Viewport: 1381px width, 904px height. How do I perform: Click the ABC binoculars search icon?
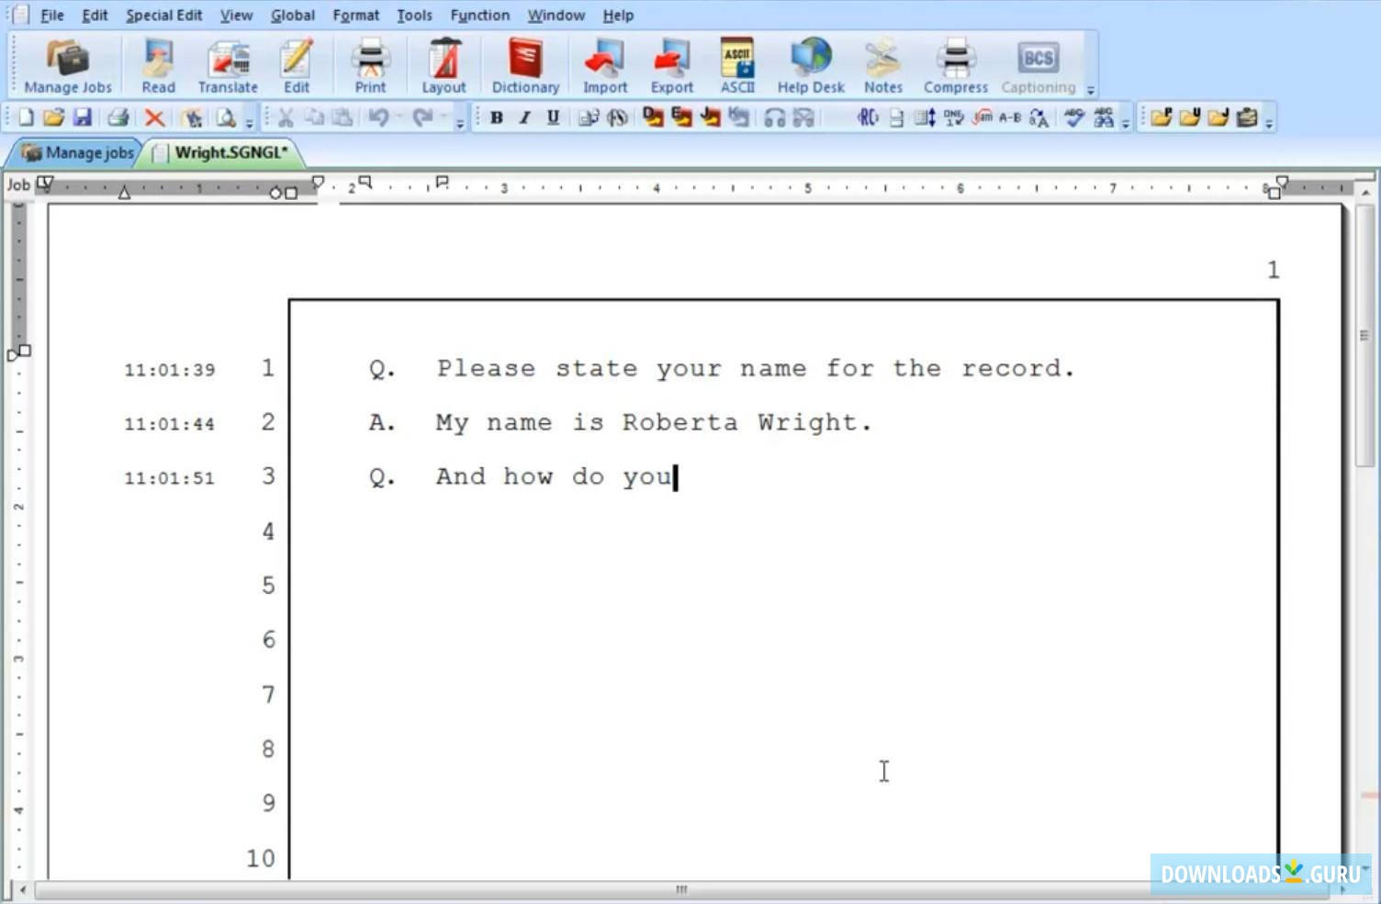pos(1103,117)
